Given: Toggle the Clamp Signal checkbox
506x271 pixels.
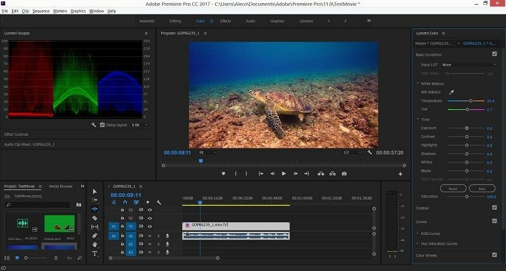Looking at the screenshot, I should (102, 125).
